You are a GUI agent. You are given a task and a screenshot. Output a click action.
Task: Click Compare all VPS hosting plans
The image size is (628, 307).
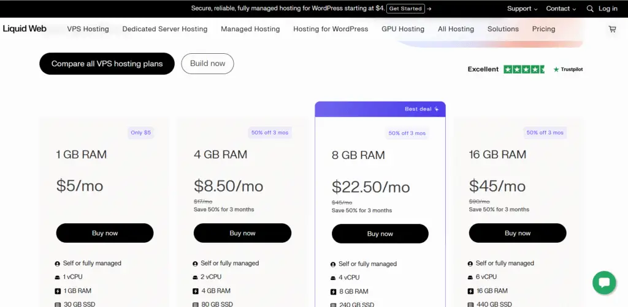pos(107,64)
